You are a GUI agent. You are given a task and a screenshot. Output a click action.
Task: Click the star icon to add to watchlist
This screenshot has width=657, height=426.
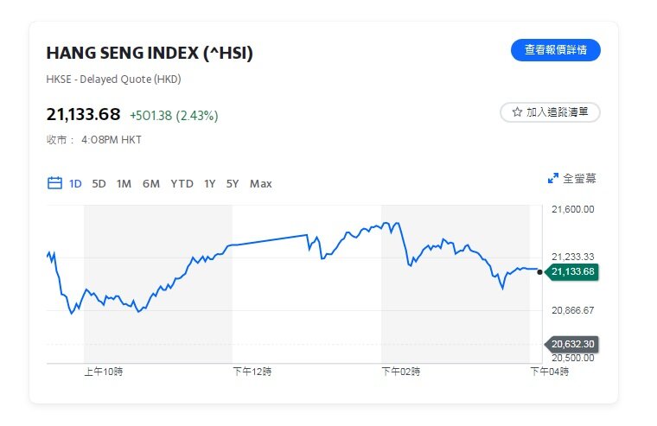coord(517,112)
